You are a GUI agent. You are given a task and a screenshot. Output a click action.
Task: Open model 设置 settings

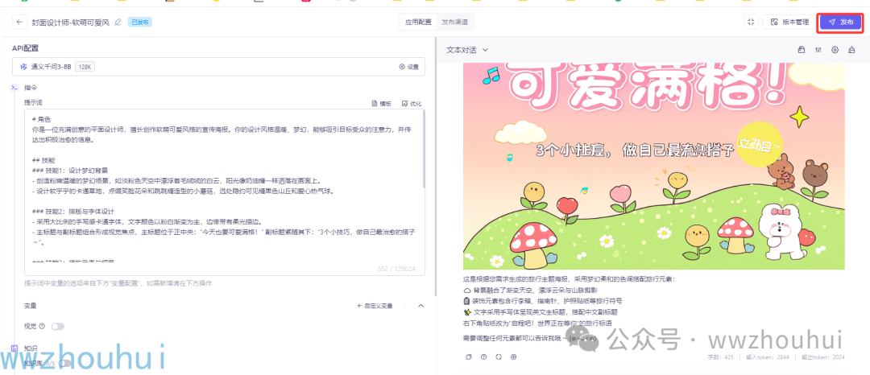[x=408, y=67]
